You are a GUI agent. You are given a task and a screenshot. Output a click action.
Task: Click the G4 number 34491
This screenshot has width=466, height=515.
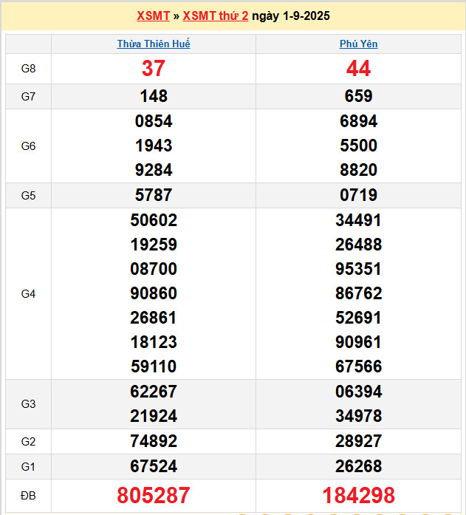coord(358,220)
